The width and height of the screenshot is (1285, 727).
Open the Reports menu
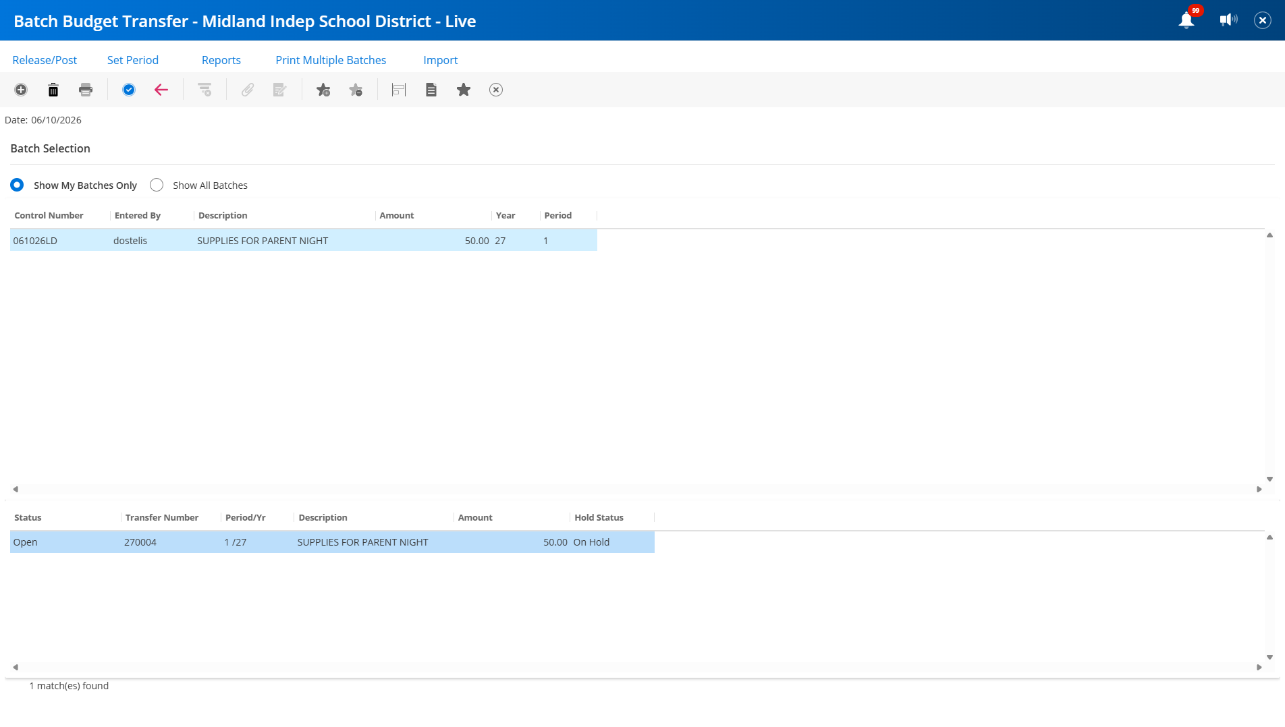tap(221, 60)
